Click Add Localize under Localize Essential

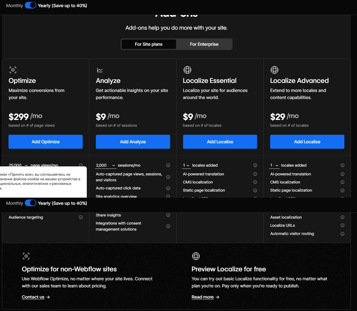(x=220, y=142)
